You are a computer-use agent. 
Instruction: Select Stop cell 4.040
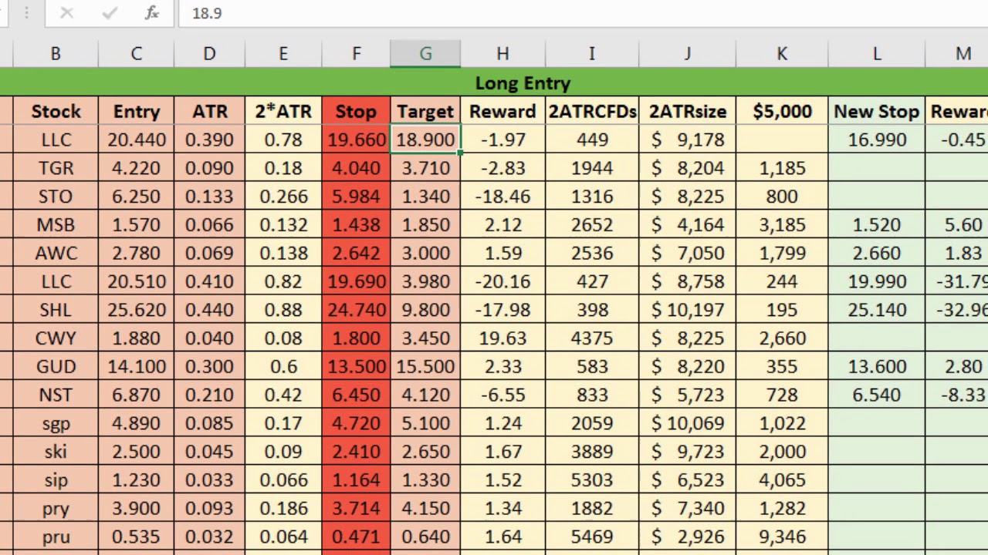click(x=356, y=168)
